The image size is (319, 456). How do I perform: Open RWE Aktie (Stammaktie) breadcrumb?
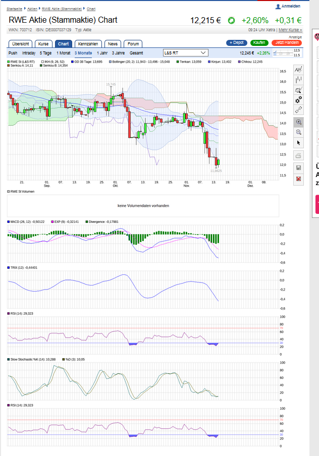click(x=62, y=9)
